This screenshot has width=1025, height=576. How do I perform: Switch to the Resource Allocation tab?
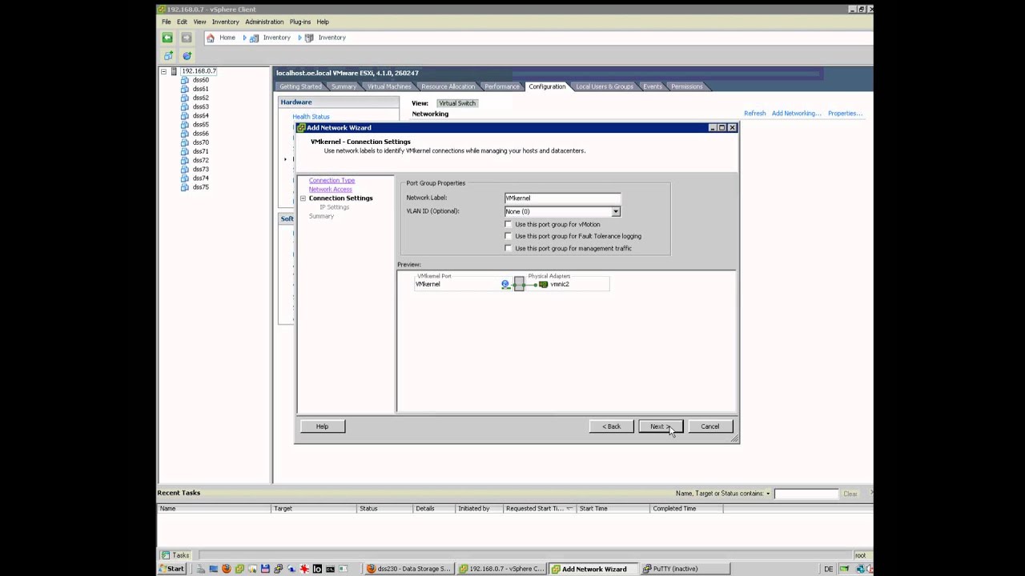pos(448,86)
